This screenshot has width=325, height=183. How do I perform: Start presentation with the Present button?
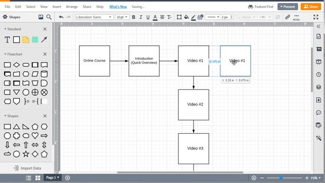coord(288,7)
